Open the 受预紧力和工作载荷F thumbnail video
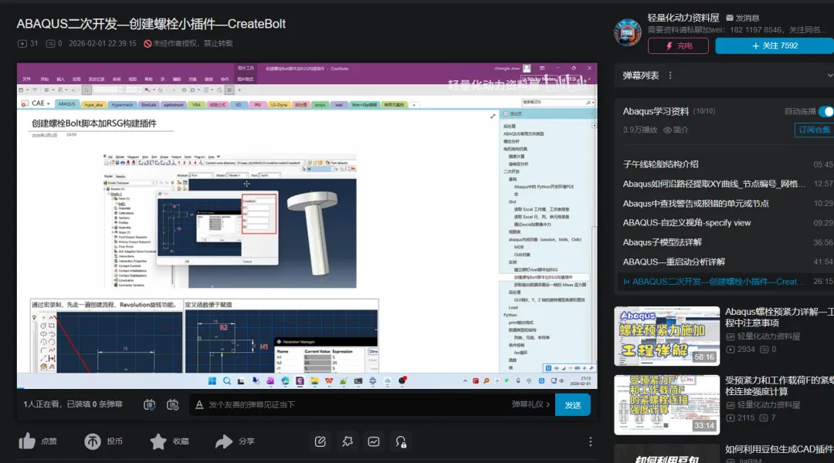Screen dimensions: 834x463 tap(667, 404)
